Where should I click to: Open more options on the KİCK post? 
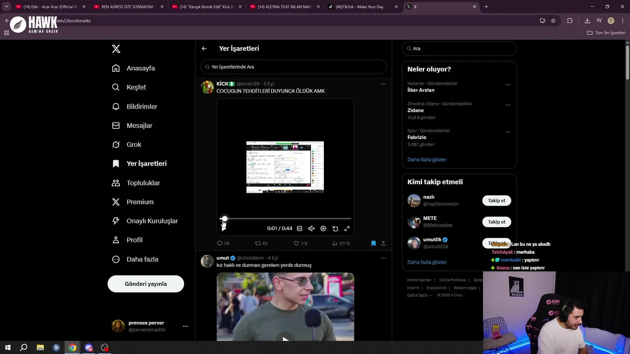(383, 84)
